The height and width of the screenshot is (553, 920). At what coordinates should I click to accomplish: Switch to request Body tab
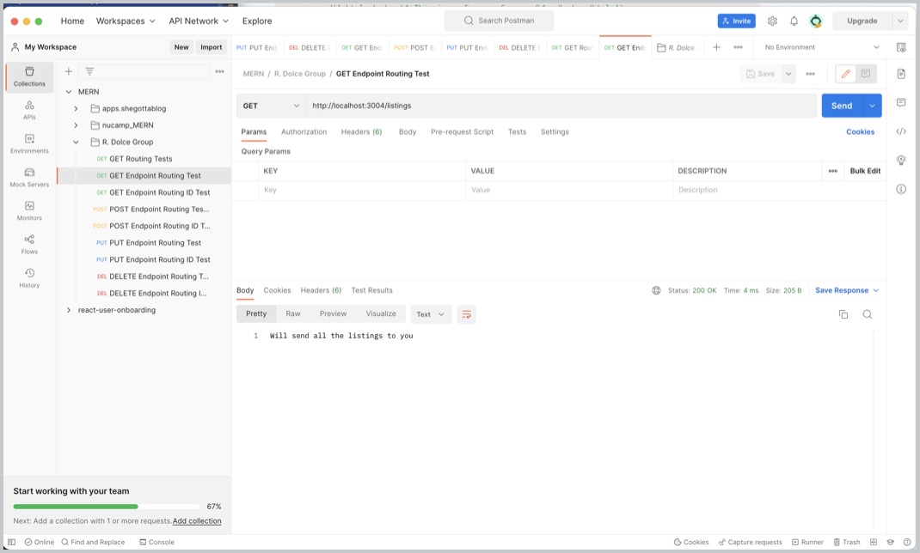point(408,131)
